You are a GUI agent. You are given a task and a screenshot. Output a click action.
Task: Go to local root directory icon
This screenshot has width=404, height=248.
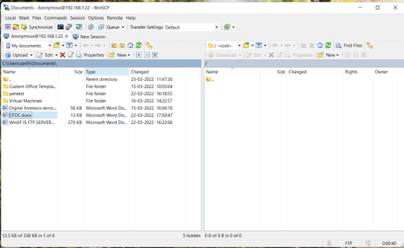122,46
